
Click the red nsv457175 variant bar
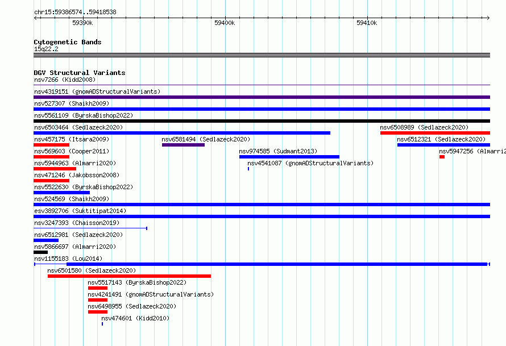51,145
